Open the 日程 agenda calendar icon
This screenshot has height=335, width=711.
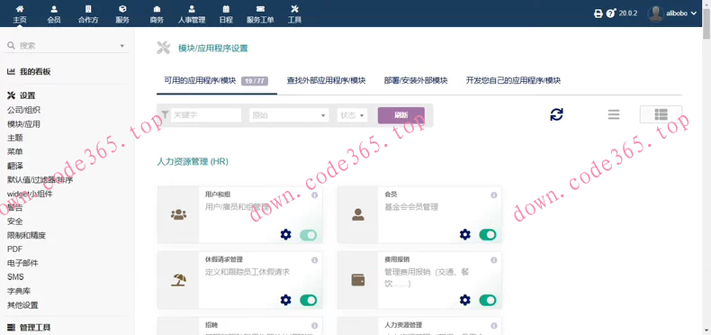coord(226,9)
